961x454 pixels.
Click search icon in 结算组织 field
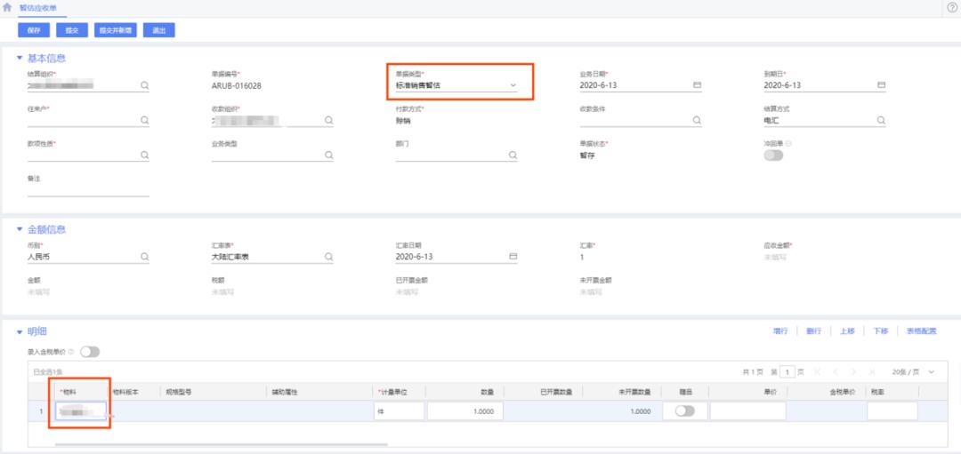(x=144, y=86)
